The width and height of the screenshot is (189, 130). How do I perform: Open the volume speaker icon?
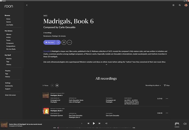[x=185, y=124]
